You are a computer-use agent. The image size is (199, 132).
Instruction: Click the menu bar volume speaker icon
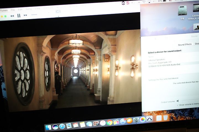click(154, 1)
